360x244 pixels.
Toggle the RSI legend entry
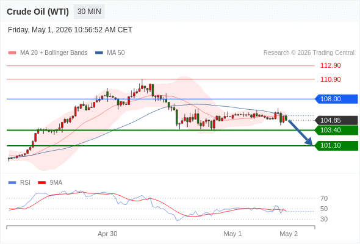click(x=20, y=183)
